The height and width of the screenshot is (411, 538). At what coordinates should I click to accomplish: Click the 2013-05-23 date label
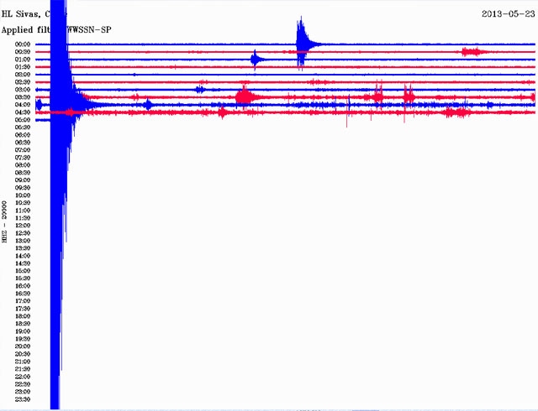[507, 13]
